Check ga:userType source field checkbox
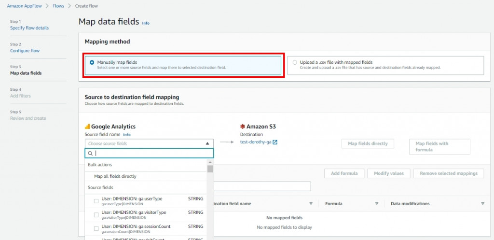The width and height of the screenshot is (494, 240). (x=96, y=201)
